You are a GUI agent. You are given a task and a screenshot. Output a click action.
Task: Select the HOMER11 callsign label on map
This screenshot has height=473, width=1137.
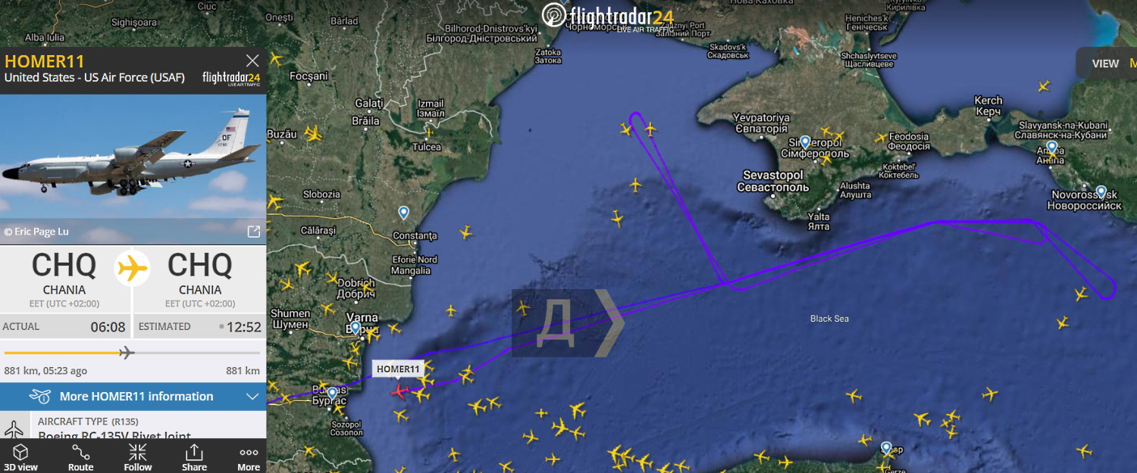398,369
